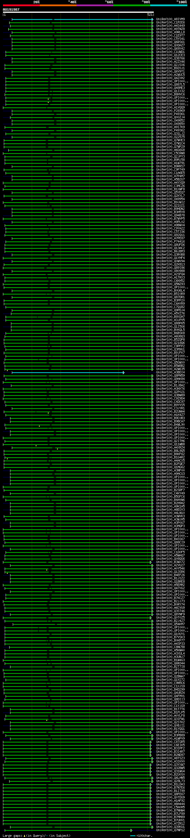Click UniRef100_C1UWD1 label

(x=170, y=52)
